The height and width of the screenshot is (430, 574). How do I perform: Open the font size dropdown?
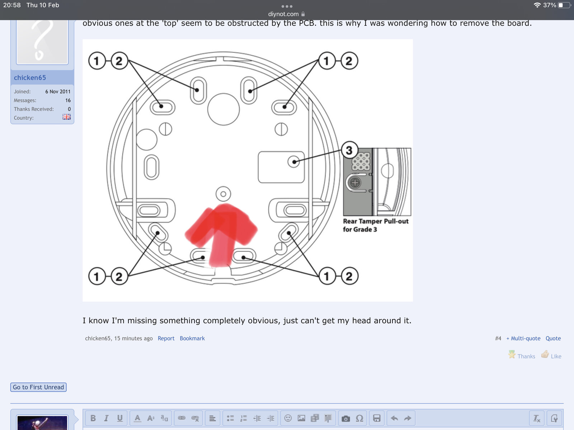150,418
